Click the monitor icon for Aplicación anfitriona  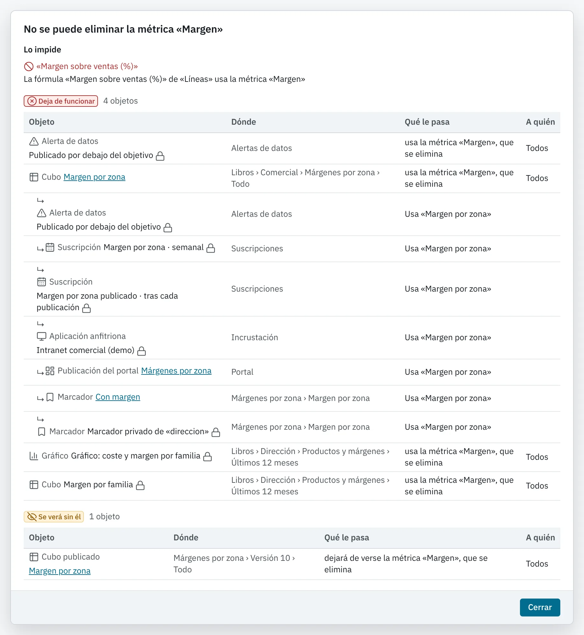pyautogui.click(x=42, y=336)
